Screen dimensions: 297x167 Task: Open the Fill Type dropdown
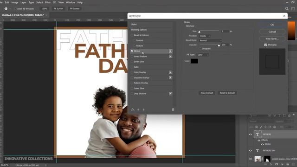tap(203, 55)
